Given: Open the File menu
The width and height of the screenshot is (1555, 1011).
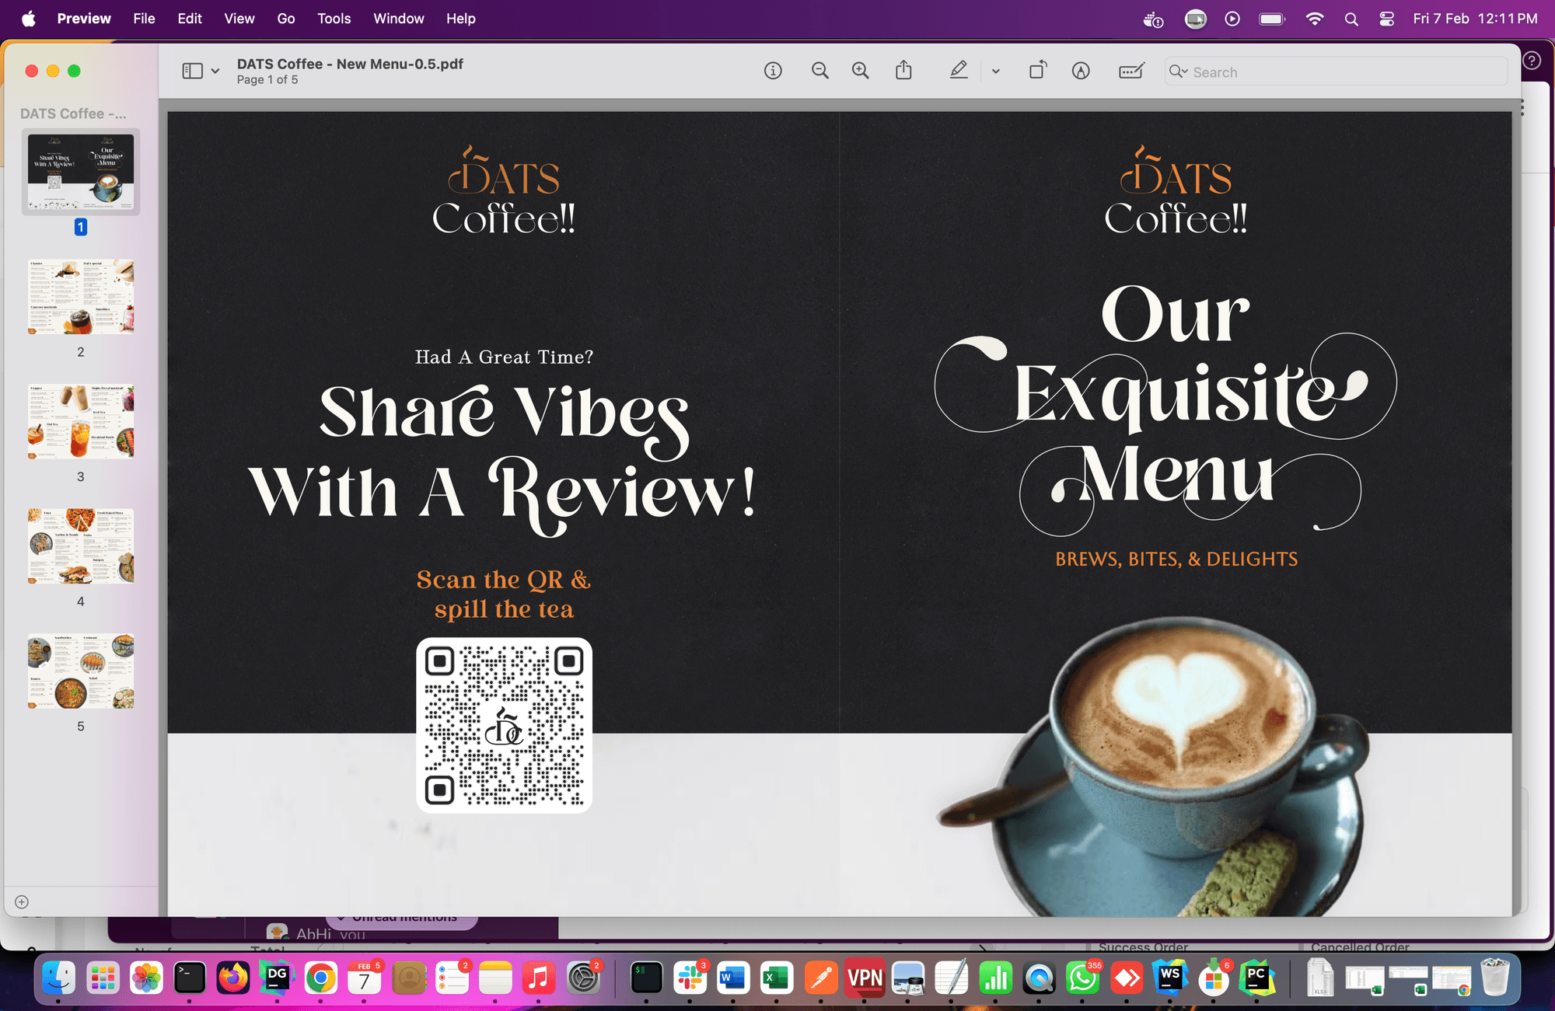Looking at the screenshot, I should click(x=144, y=19).
